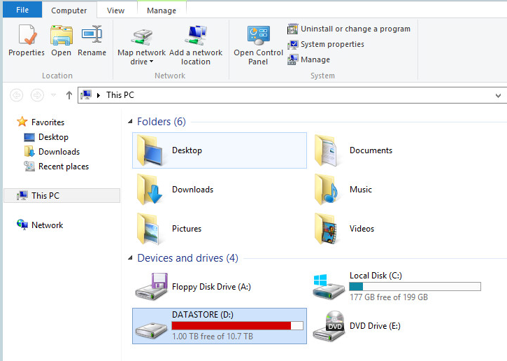Click Local Disk (C:) usage bar
Viewport: 507px width, 361px height.
tap(415, 287)
